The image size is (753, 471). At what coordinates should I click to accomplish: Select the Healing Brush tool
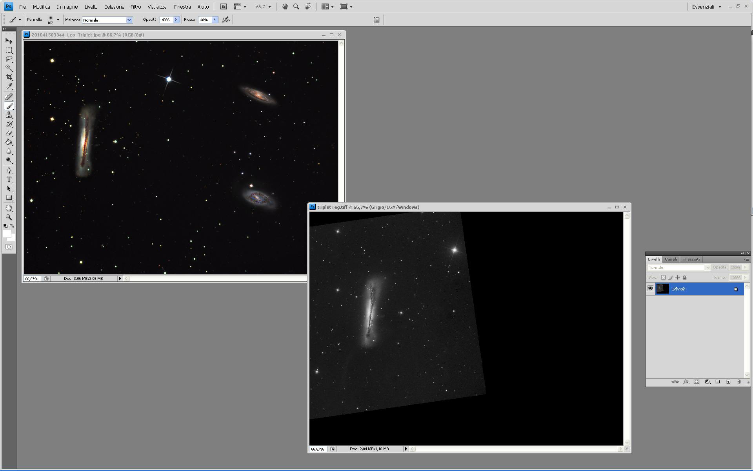click(9, 97)
